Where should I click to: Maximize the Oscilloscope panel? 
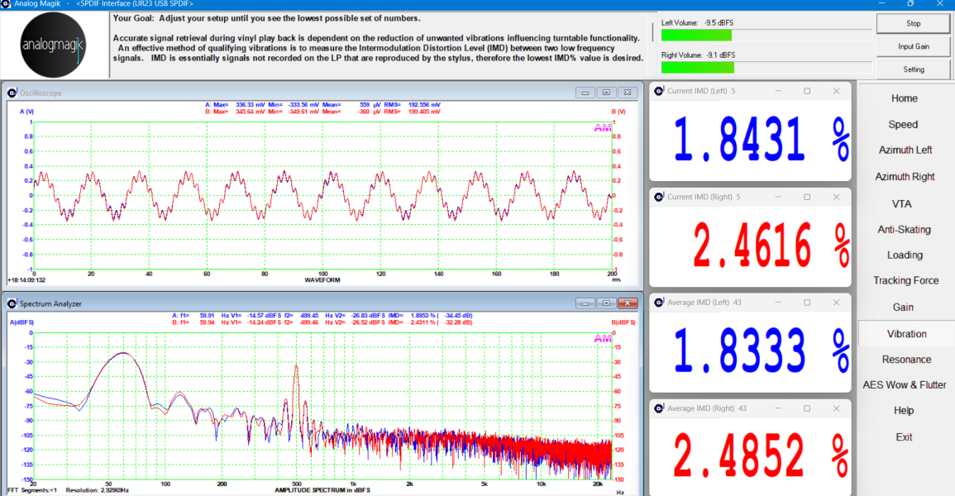point(606,93)
